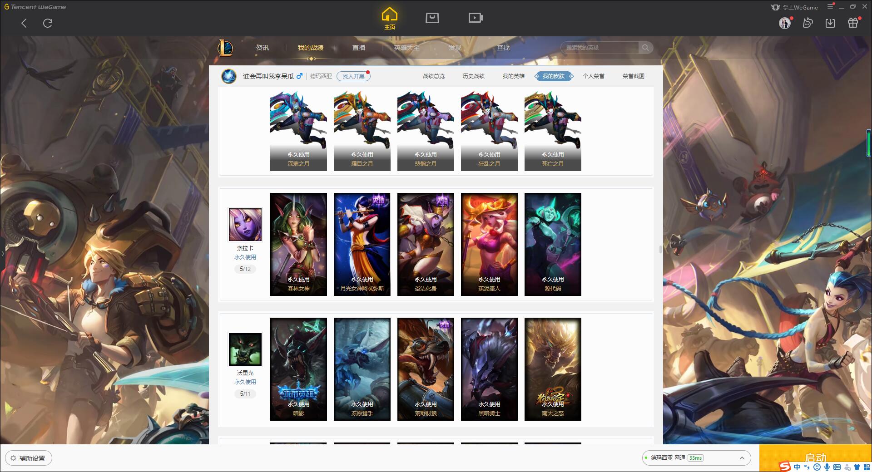Open the main hamburger menu

830,6
